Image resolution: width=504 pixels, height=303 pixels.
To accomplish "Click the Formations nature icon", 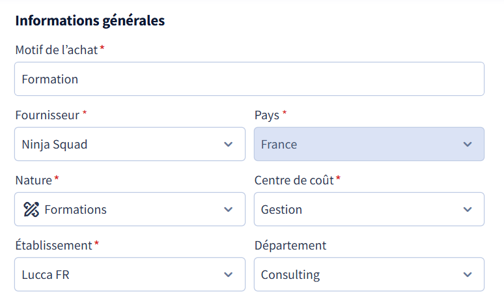I will (31, 209).
